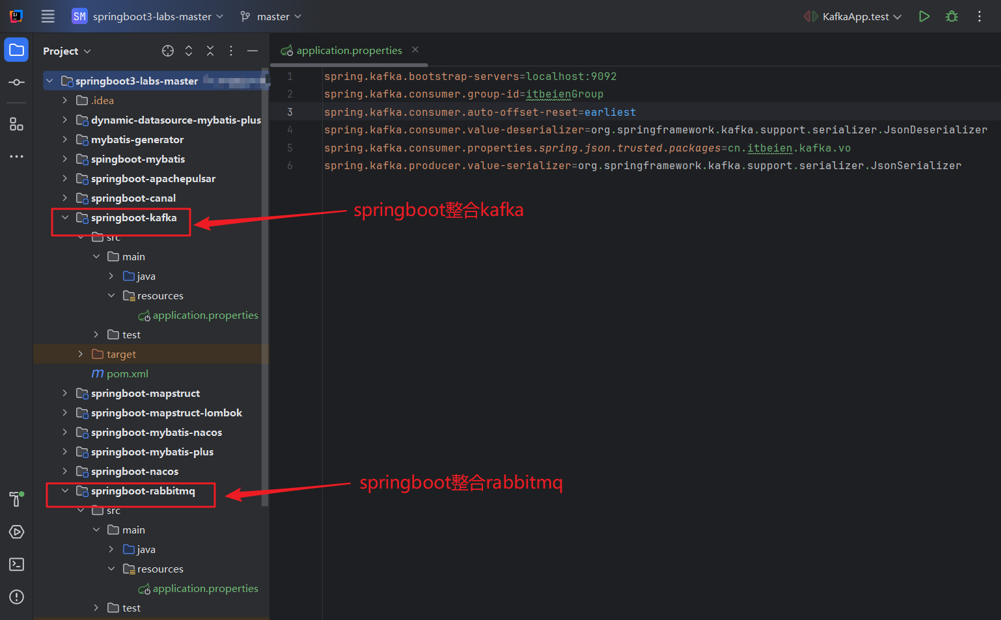Collapse the springboot-rabbitmq module
The image size is (1001, 620).
point(65,491)
